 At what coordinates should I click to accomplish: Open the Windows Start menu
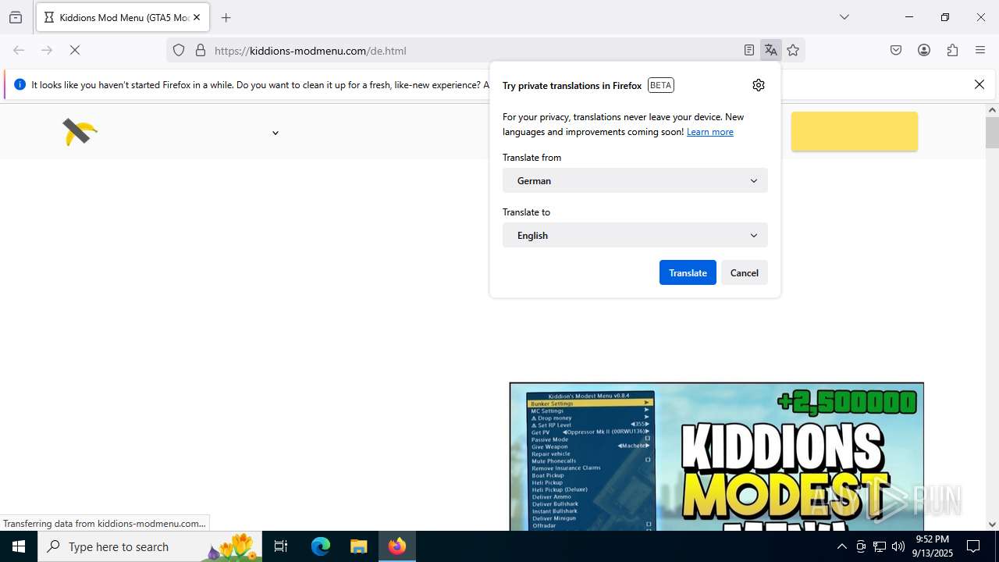click(19, 546)
